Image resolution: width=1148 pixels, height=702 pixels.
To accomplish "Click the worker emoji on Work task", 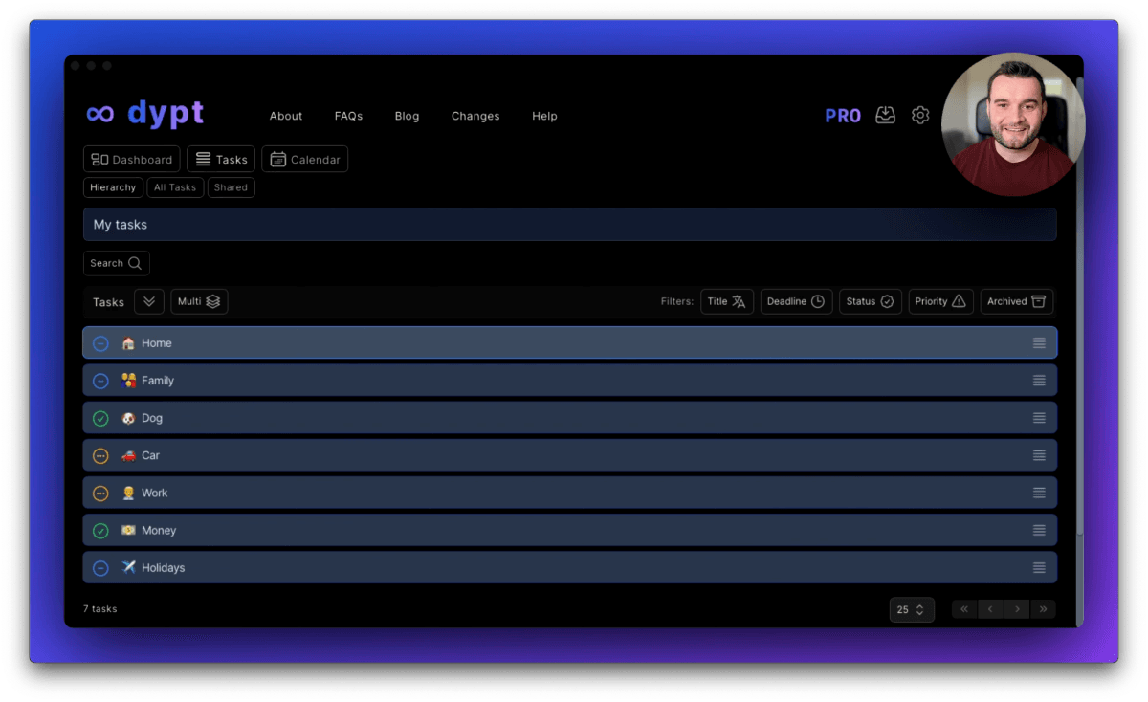I will [128, 493].
